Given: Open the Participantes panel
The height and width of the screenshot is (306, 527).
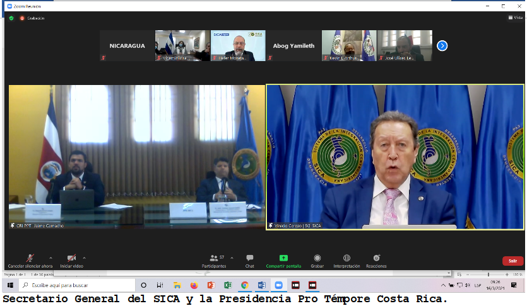Looking at the screenshot, I should pos(214,261).
